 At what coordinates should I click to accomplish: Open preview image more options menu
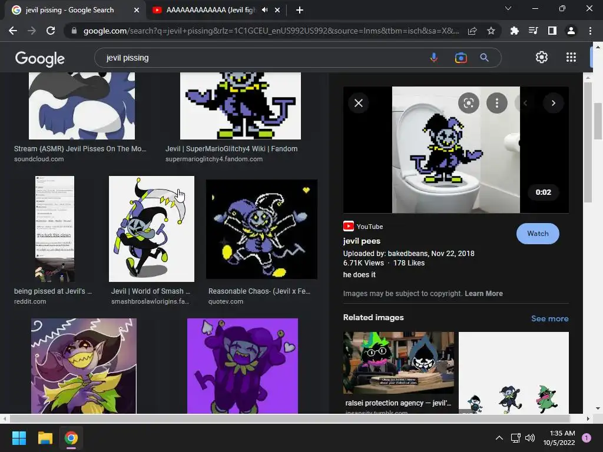tap(497, 103)
